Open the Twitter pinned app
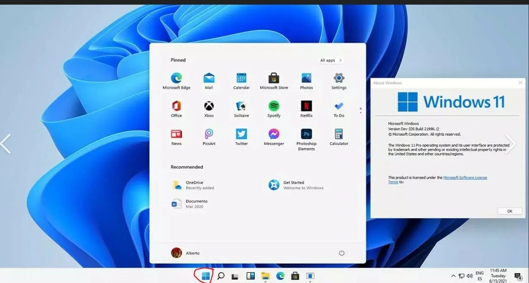The height and width of the screenshot is (283, 529). pos(241,137)
